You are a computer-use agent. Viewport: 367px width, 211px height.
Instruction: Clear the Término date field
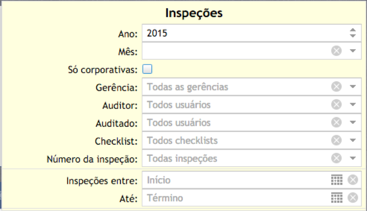click(x=353, y=198)
